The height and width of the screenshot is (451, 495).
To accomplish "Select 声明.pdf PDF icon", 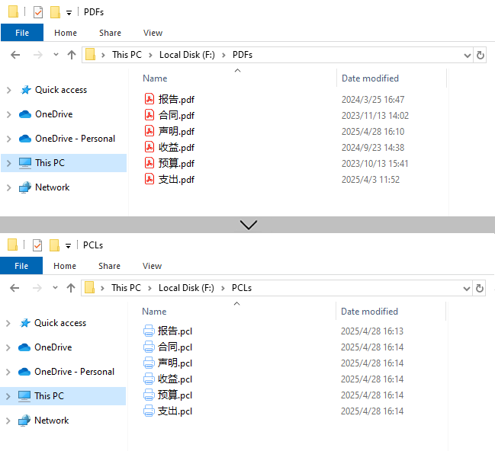I will (149, 131).
